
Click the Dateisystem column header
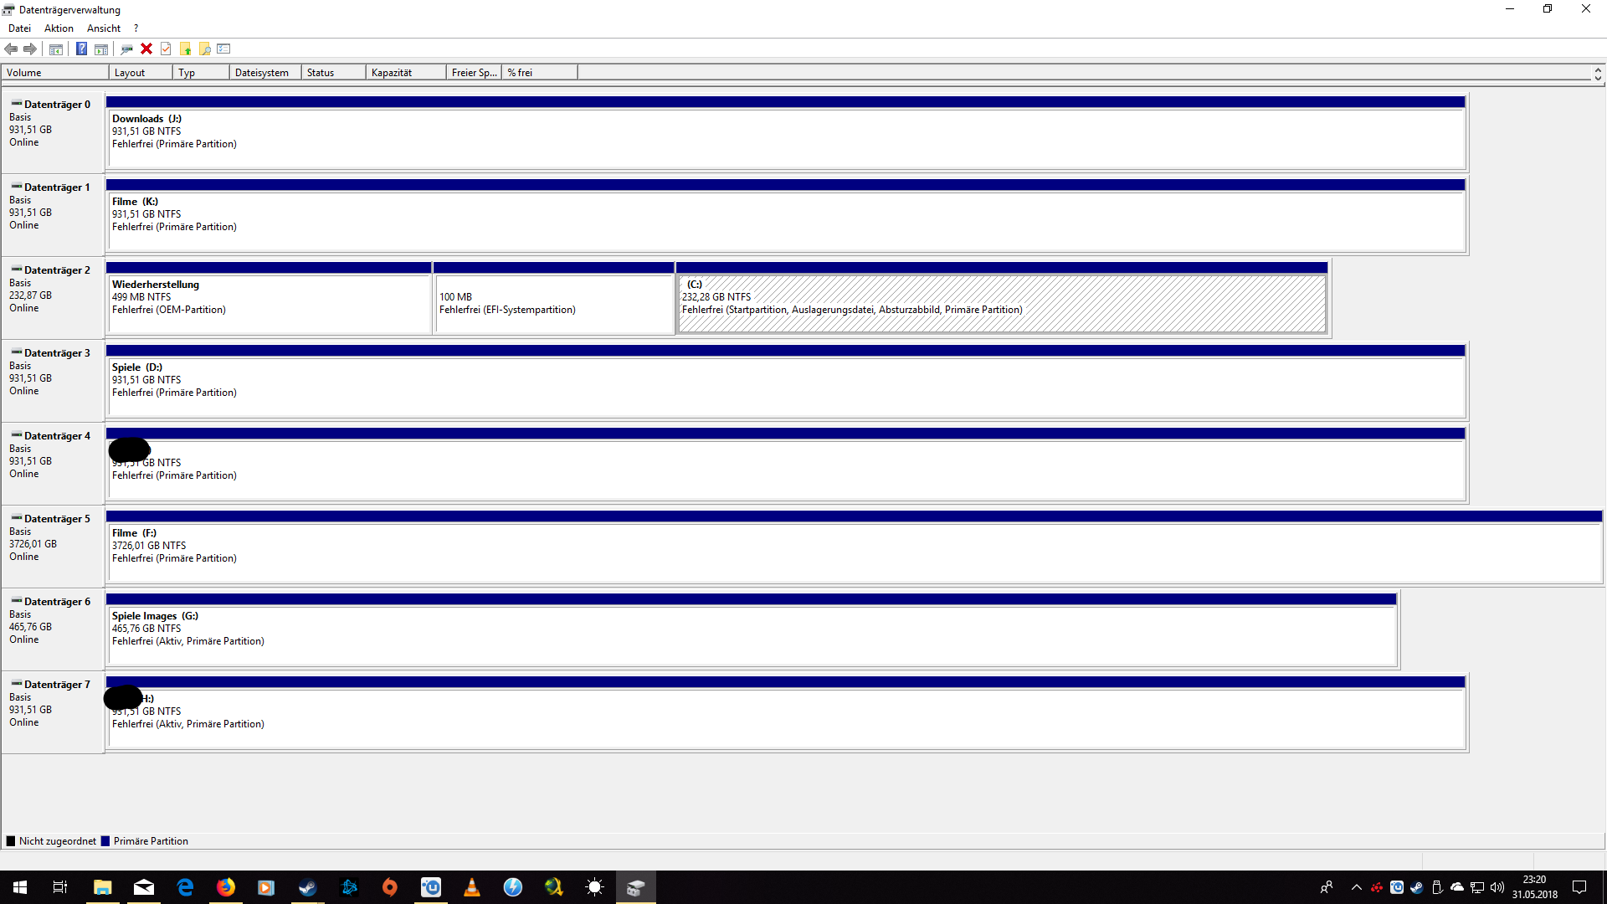coord(264,73)
